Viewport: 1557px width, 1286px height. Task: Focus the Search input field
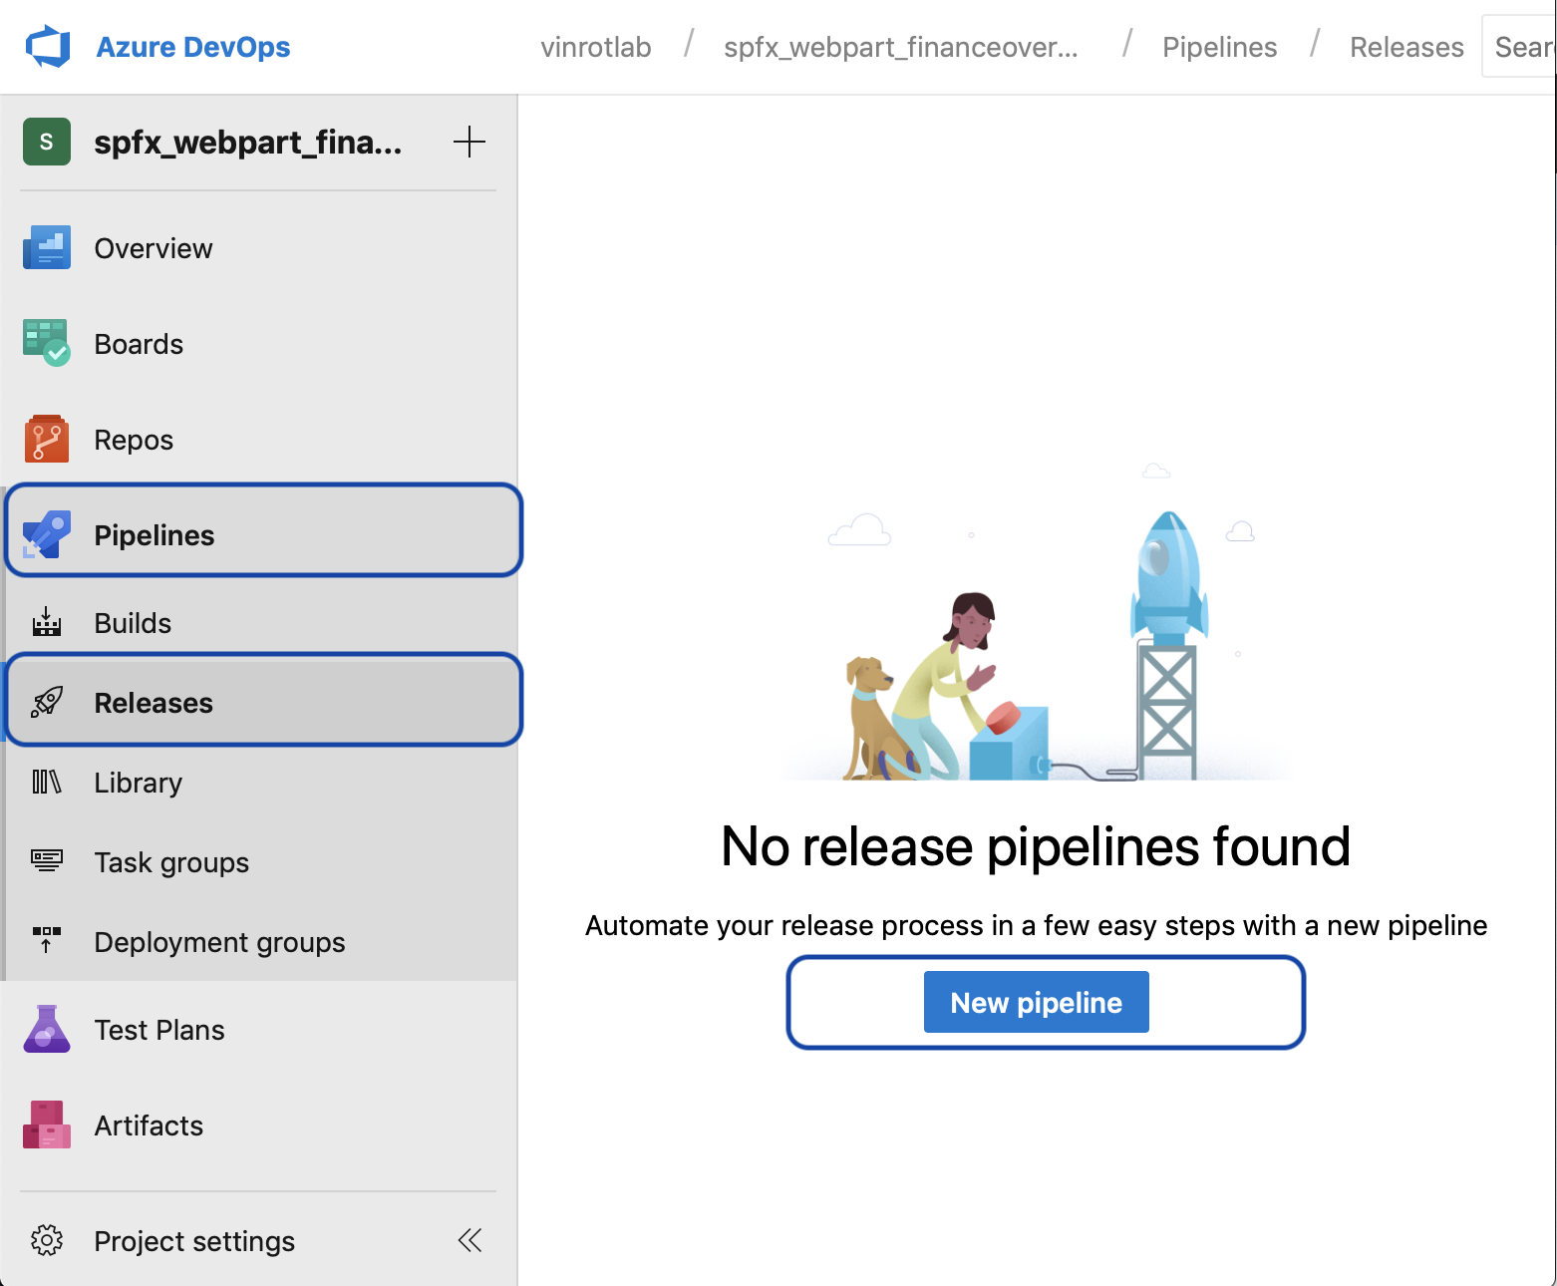point(1521,47)
